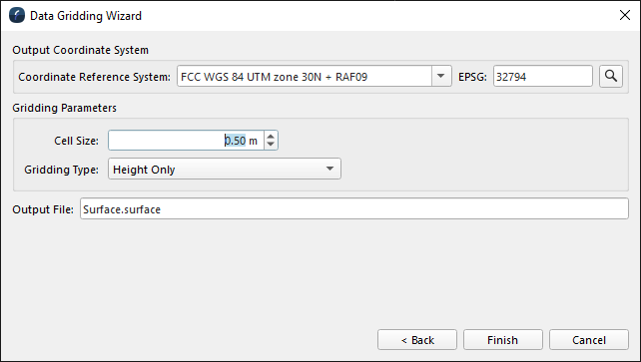Click the Surface.surface output file field

pyautogui.click(x=354, y=209)
